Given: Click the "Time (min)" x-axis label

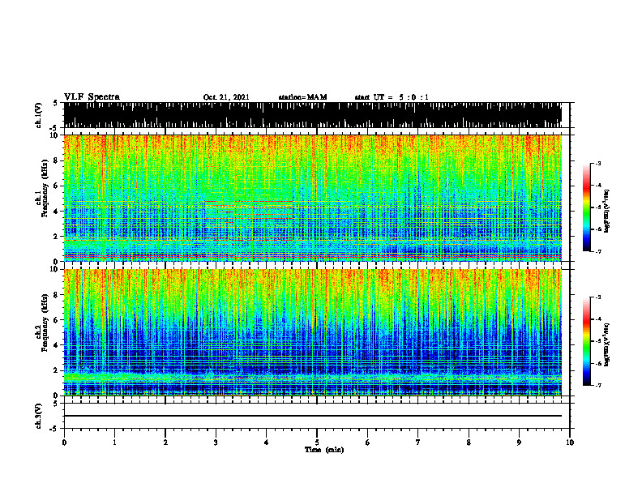Looking at the screenshot, I should tap(324, 450).
